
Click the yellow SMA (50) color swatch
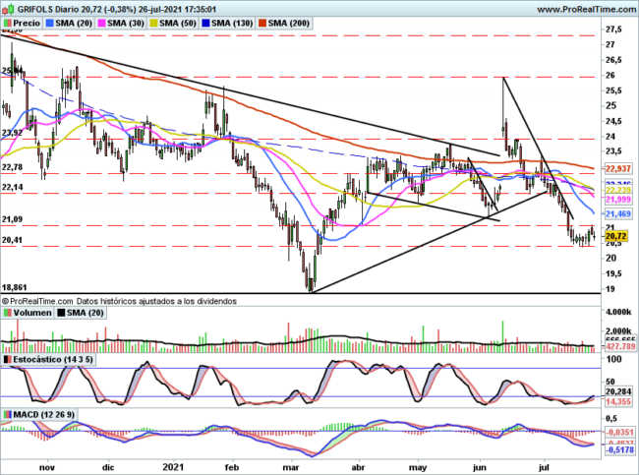[x=154, y=24]
